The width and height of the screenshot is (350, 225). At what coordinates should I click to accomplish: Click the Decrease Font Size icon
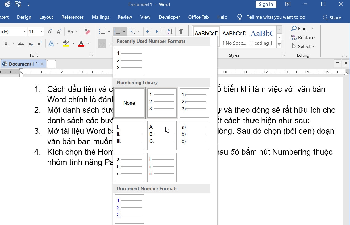tap(59, 31)
